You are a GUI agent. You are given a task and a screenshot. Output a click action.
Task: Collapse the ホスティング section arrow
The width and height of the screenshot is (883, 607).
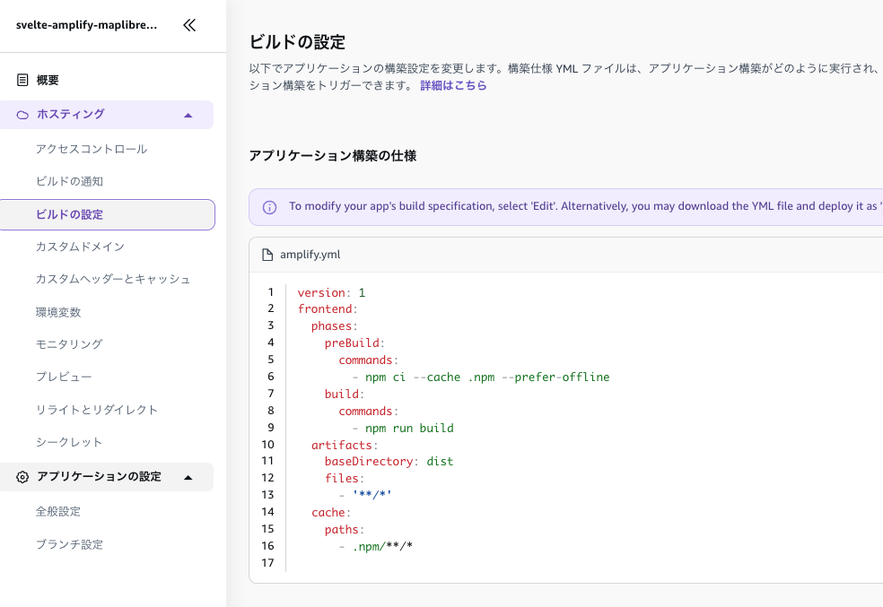click(188, 116)
